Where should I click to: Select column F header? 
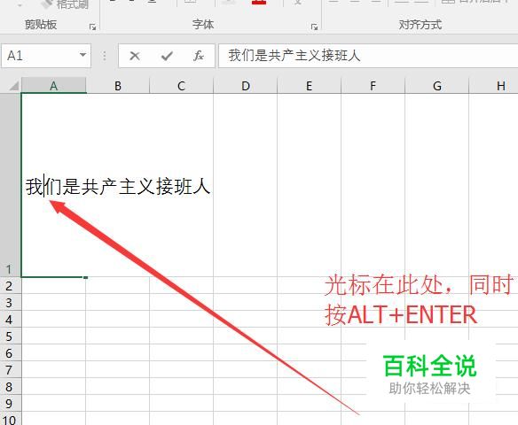click(x=373, y=86)
